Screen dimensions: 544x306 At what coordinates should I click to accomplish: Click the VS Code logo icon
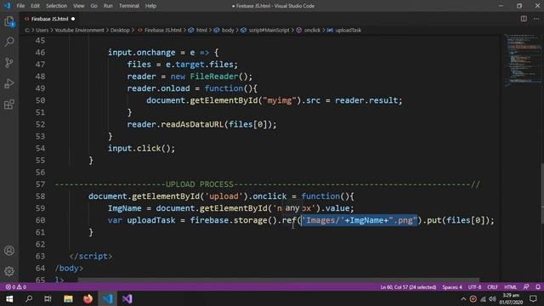(8, 6)
